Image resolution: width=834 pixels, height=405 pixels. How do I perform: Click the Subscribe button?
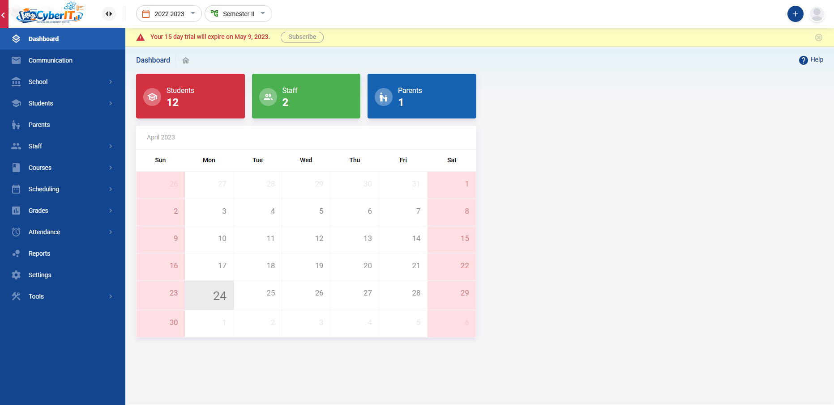302,37
